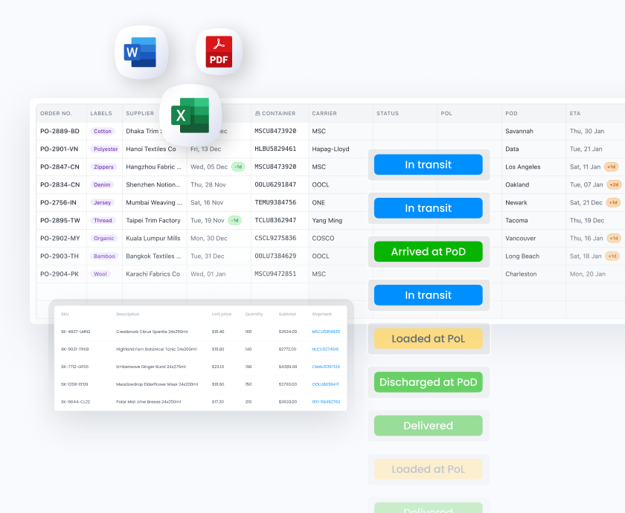Open shipment link for Crestbrook Citrus Sparkle

tap(326, 332)
